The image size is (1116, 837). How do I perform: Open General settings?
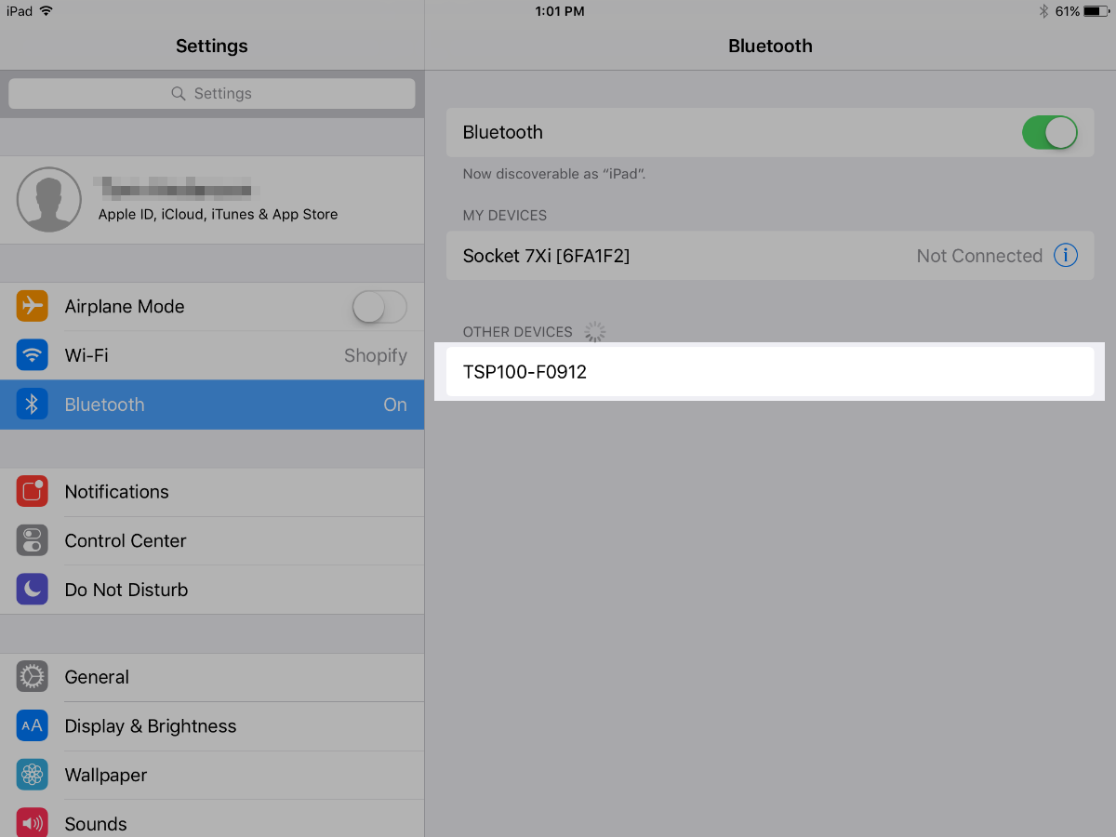pyautogui.click(x=212, y=677)
